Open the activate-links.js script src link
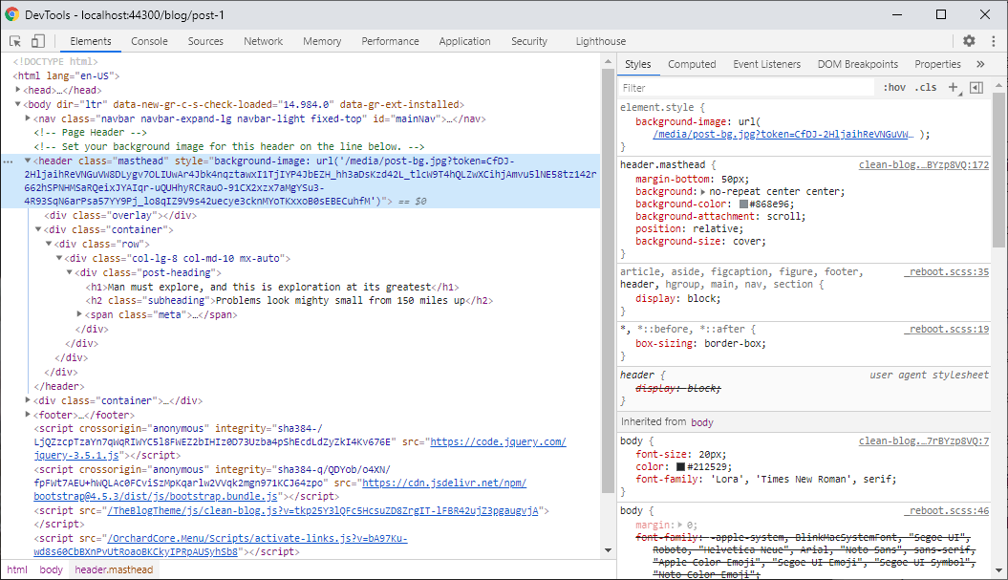The image size is (1008, 580). (257, 538)
